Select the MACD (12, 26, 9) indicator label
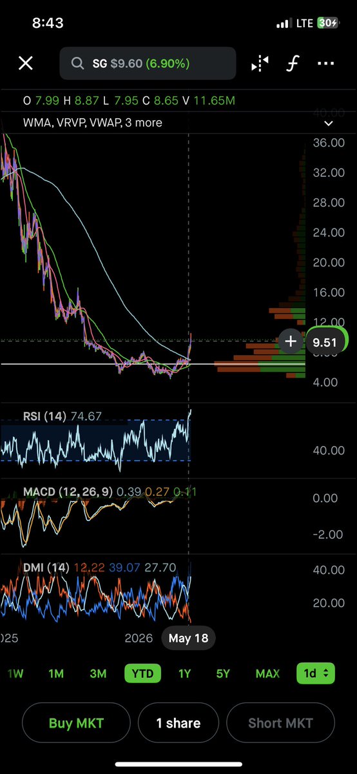 tap(68, 492)
